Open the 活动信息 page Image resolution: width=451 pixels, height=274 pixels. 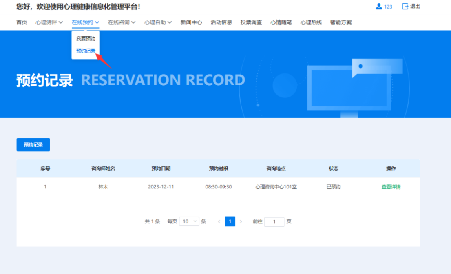(x=221, y=22)
